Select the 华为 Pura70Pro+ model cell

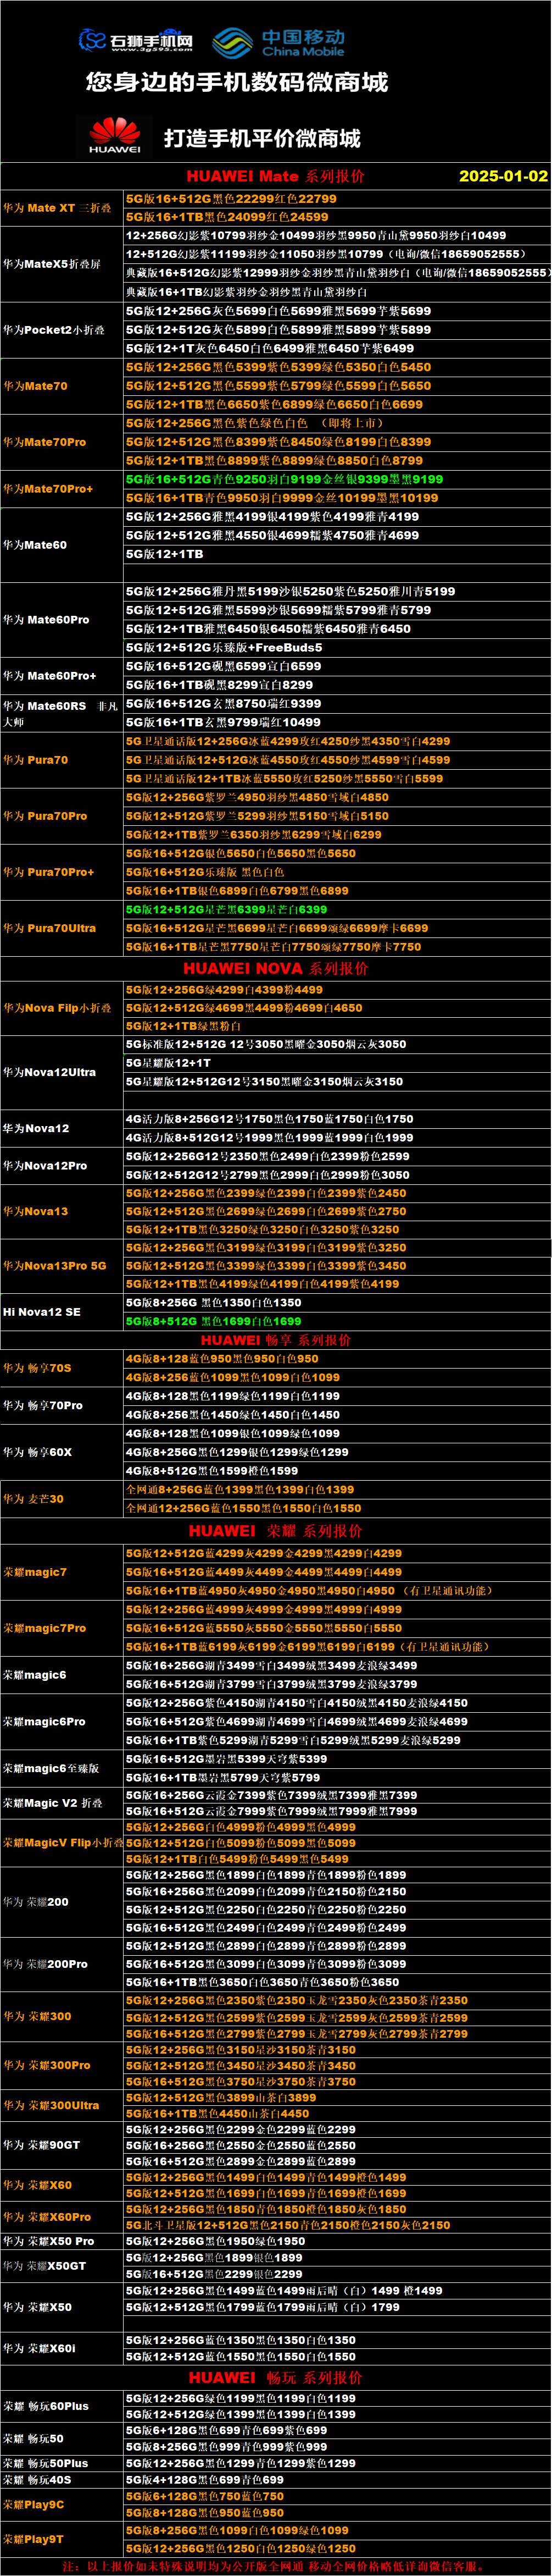[62, 872]
